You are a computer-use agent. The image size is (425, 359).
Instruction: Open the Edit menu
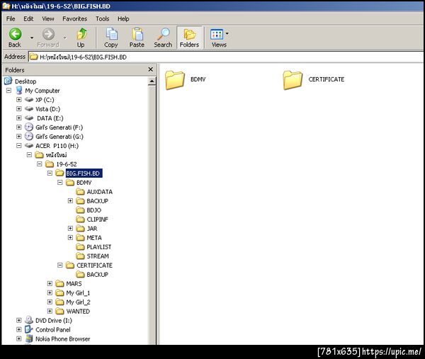[28, 18]
